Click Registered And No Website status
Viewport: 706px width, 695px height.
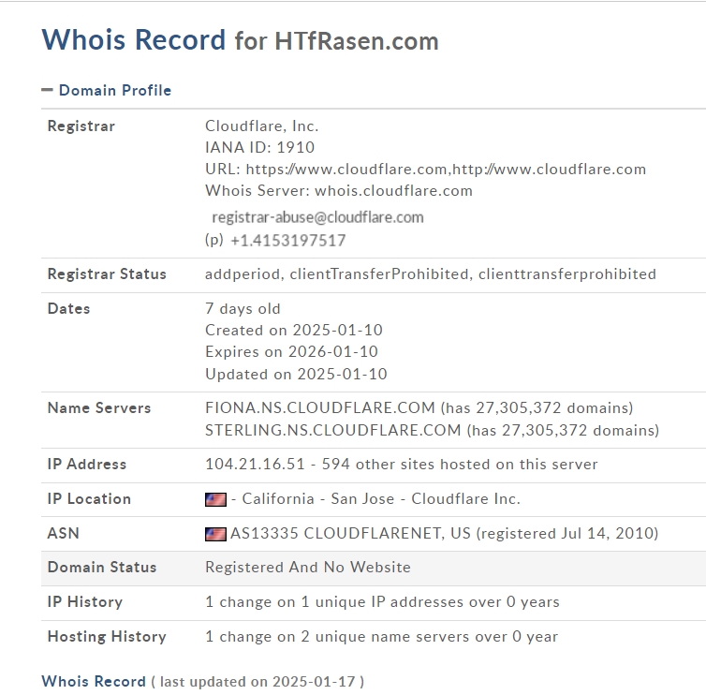(308, 567)
